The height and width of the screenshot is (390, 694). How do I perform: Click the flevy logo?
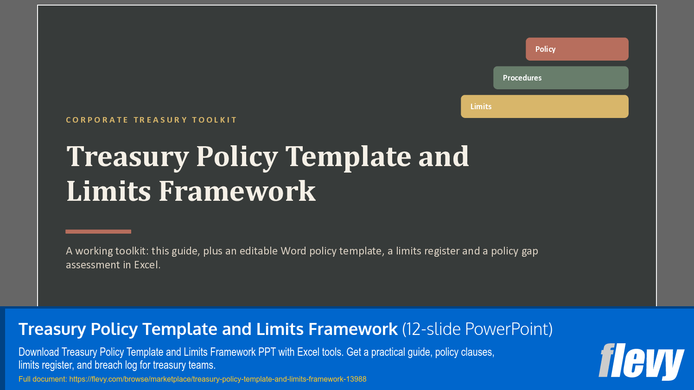(641, 361)
